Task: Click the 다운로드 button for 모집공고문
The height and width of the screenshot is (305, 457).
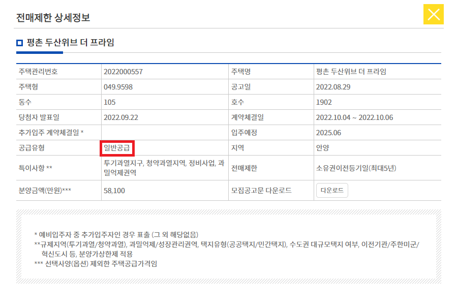Action: pyautogui.click(x=332, y=191)
